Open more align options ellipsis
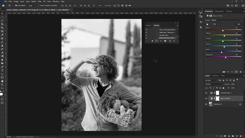This screenshot has width=245, height=138. [x=100, y=5]
